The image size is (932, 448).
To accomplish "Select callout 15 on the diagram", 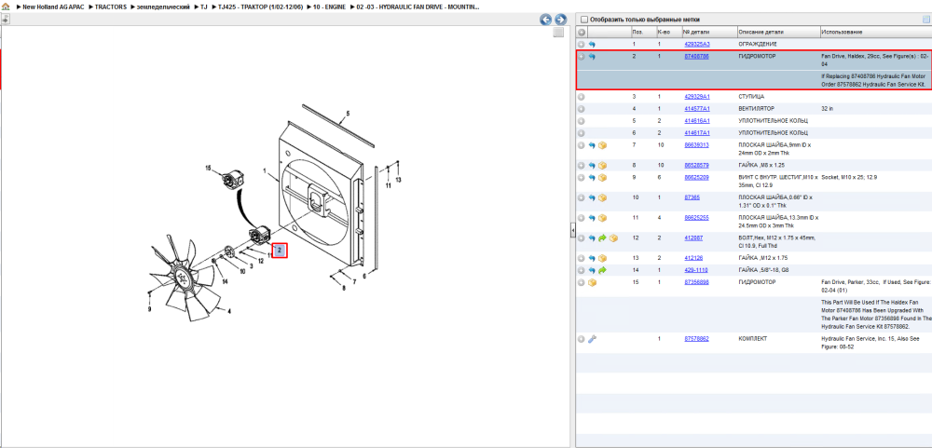I will [209, 169].
